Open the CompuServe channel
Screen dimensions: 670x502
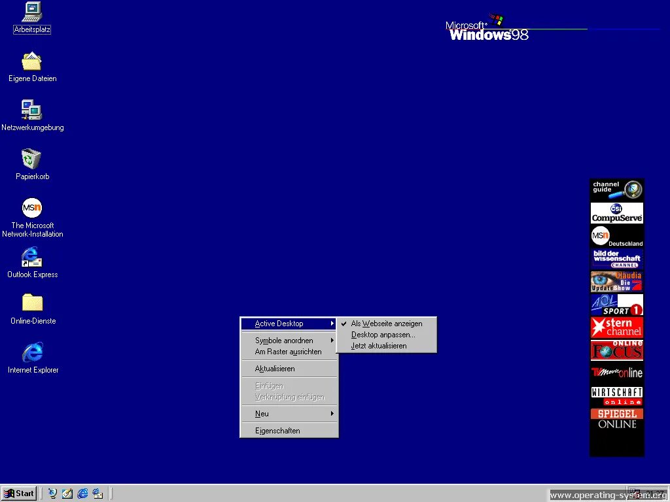(616, 212)
